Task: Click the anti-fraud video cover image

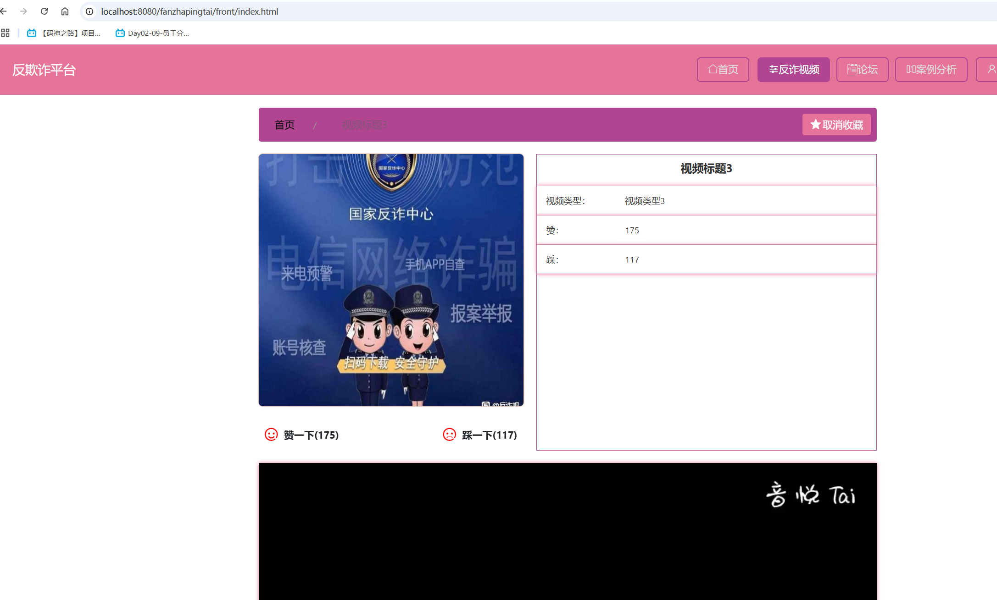Action: pos(391,280)
